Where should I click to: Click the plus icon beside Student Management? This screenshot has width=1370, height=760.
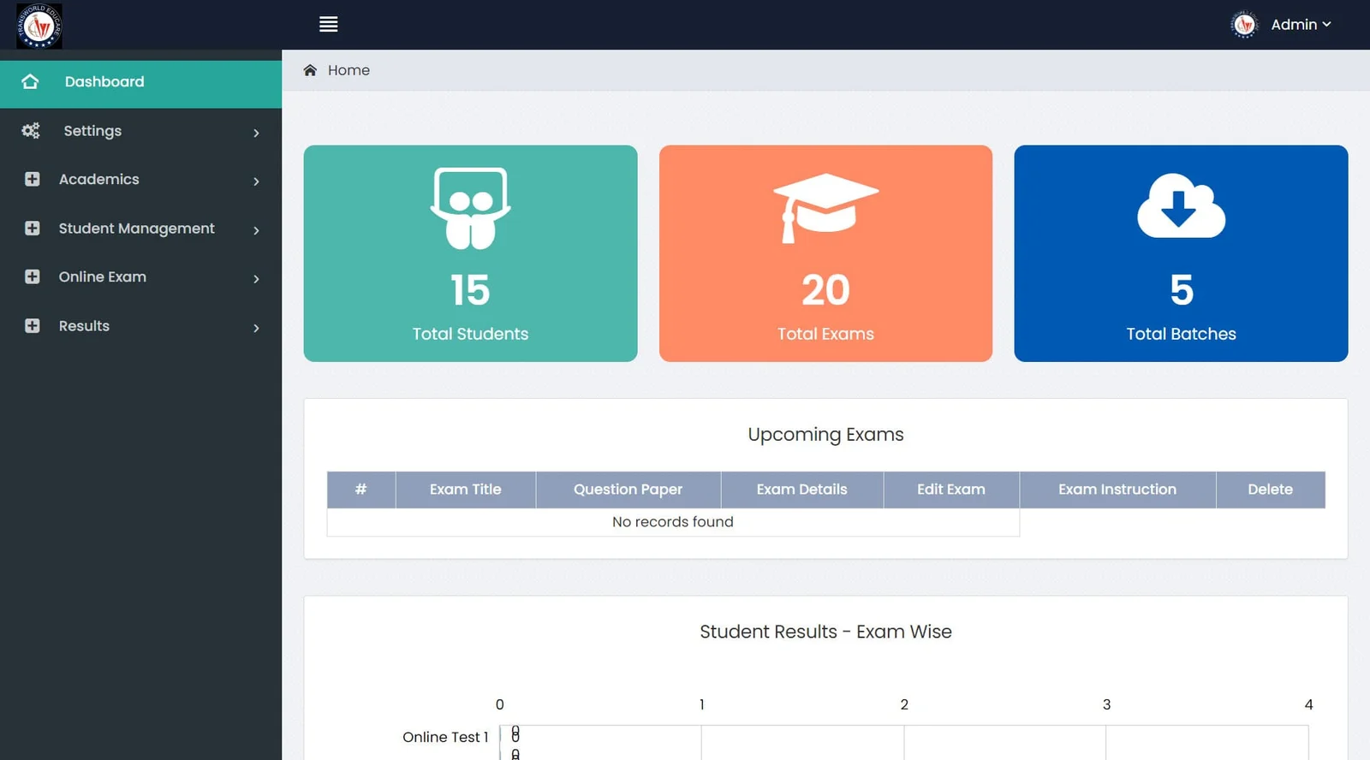click(33, 229)
